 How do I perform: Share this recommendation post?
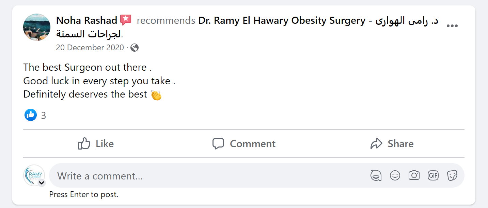click(x=392, y=144)
